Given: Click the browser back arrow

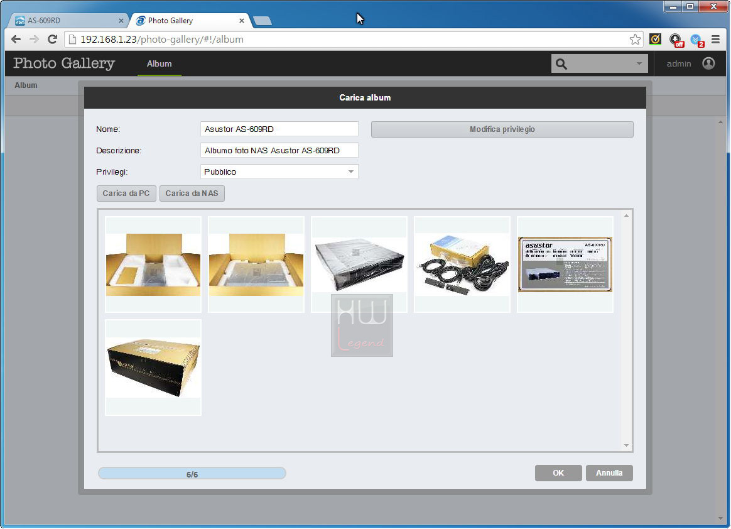Looking at the screenshot, I should click(16, 40).
